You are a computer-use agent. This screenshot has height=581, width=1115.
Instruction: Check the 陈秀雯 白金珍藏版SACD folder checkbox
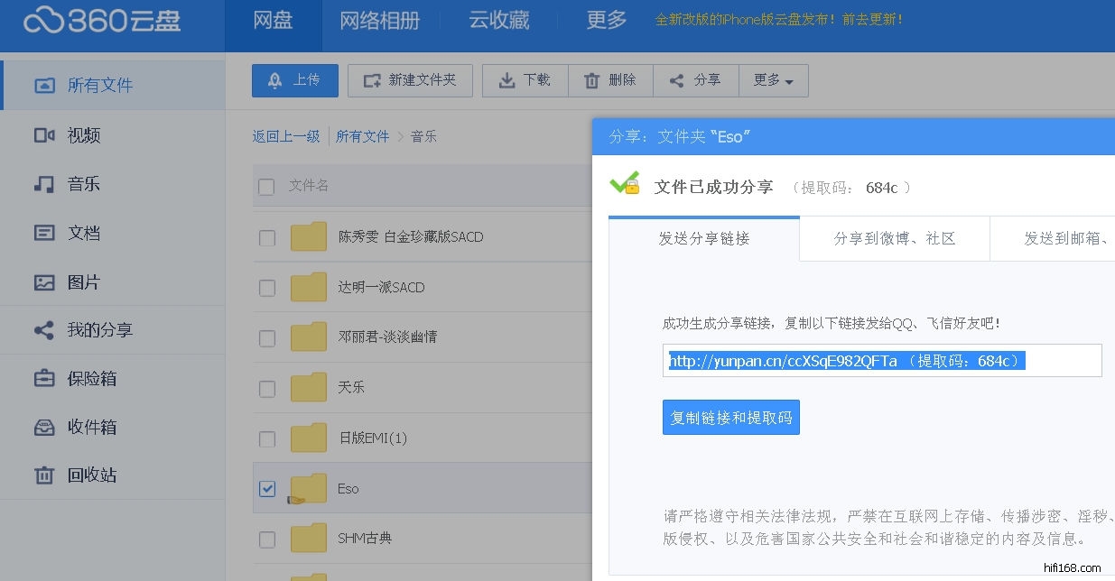pyautogui.click(x=266, y=237)
